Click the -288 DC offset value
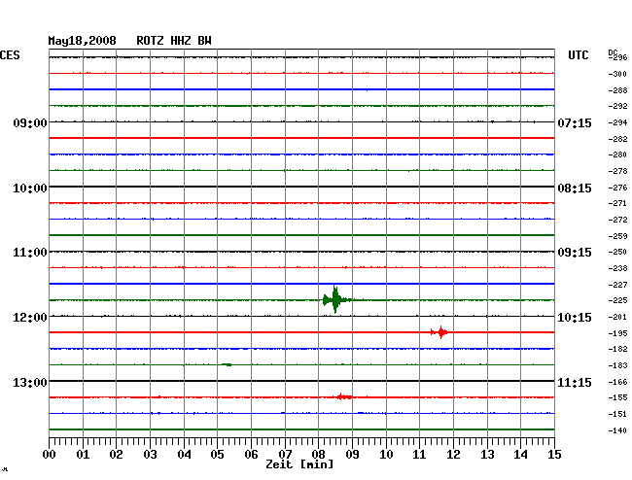This screenshot has width=632, height=480. click(617, 90)
